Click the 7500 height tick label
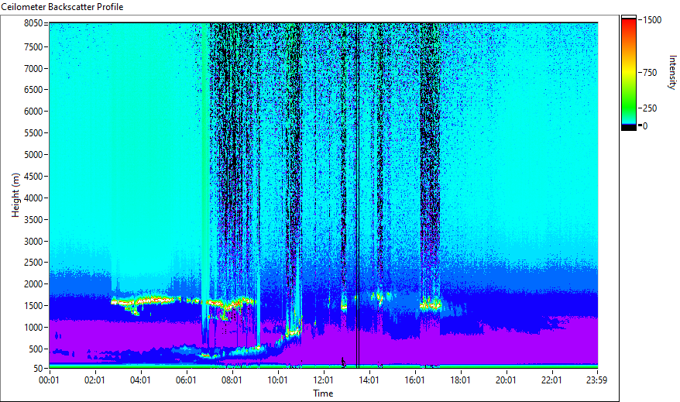 coord(33,46)
